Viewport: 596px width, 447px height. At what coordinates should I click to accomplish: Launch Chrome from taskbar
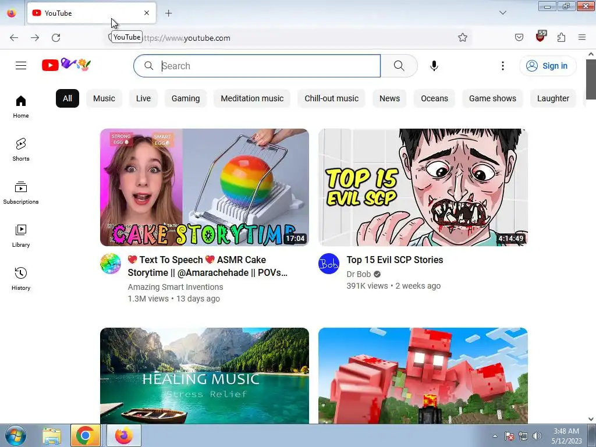point(86,435)
